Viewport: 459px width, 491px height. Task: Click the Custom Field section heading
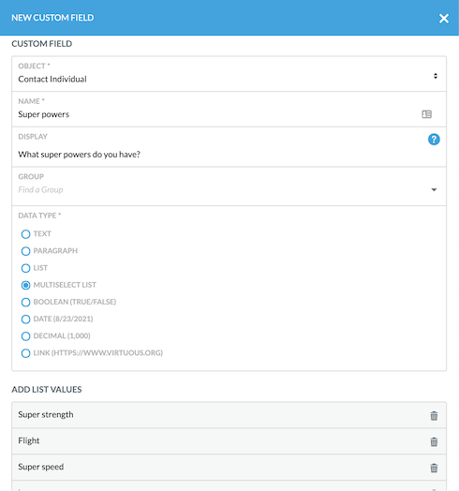click(x=42, y=43)
